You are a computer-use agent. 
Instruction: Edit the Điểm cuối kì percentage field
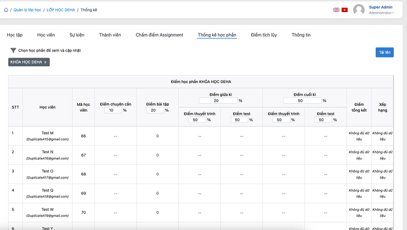click(302, 101)
